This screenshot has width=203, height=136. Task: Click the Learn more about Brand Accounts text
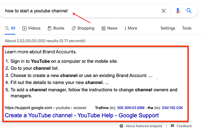click(41, 52)
